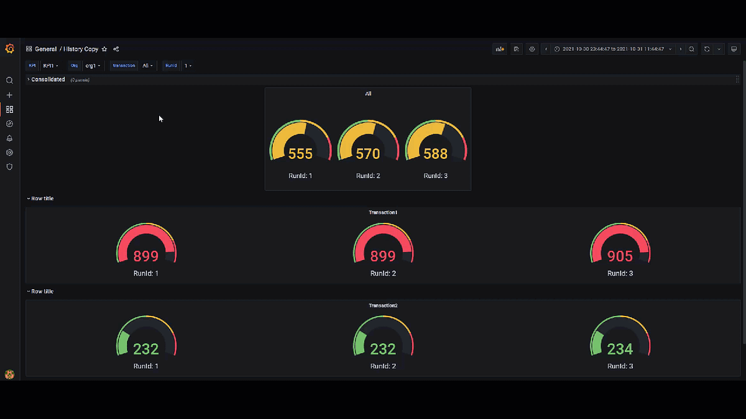Enable TV cycle view mode
Viewport: 746px width, 419px height.
tap(734, 48)
